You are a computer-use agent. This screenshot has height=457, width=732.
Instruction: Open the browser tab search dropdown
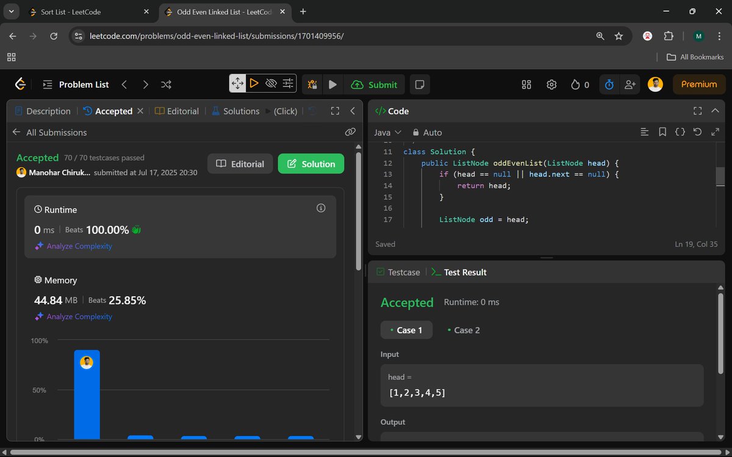click(x=10, y=11)
